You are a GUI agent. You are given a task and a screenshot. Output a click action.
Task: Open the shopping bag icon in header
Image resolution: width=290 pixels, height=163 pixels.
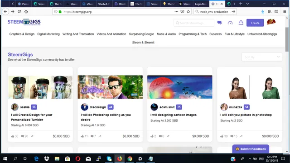point(241,23)
